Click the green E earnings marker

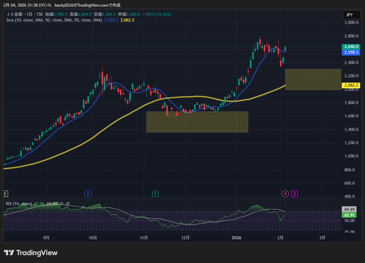(x=155, y=194)
